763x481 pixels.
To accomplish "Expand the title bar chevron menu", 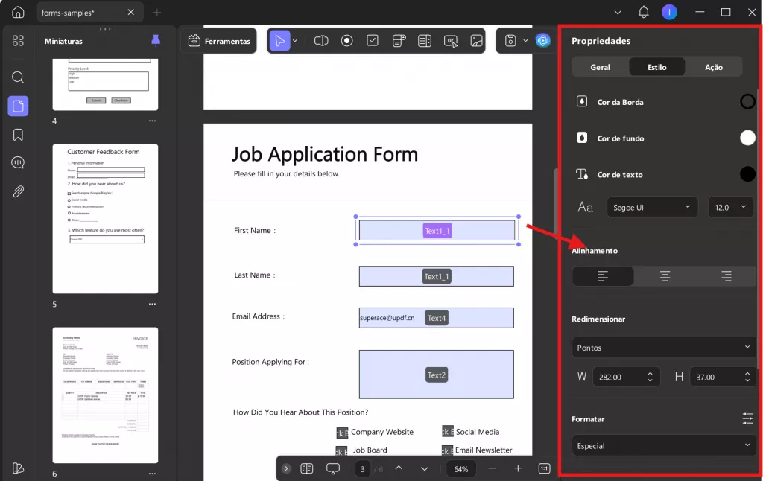I will pyautogui.click(x=618, y=13).
